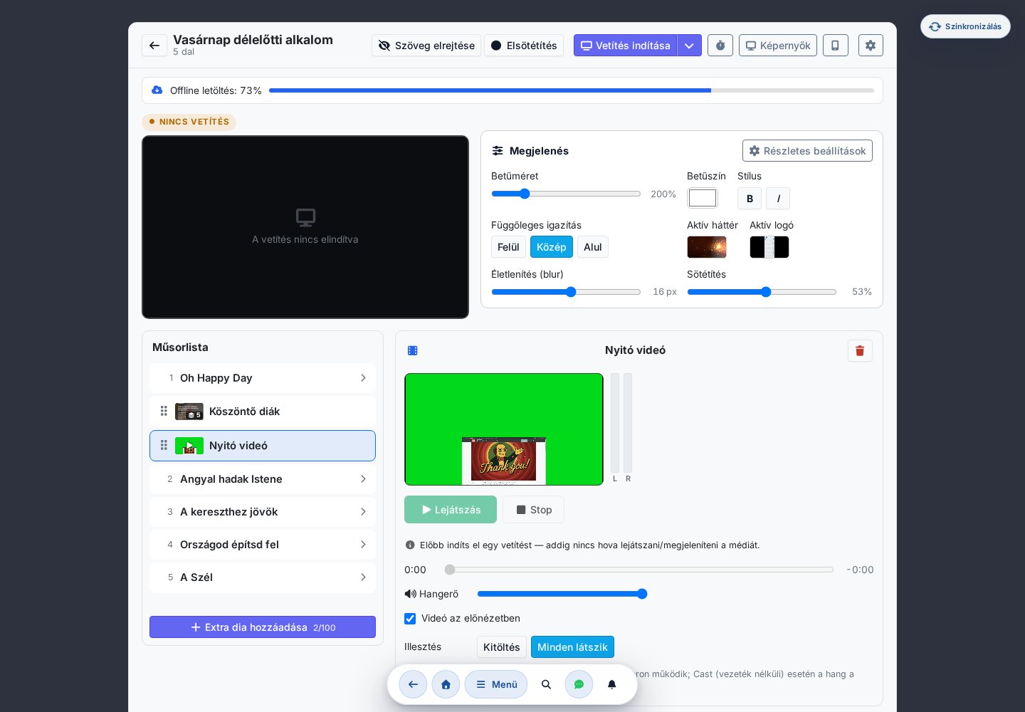Open notifications bell icon
The image size is (1025, 712).
(611, 684)
